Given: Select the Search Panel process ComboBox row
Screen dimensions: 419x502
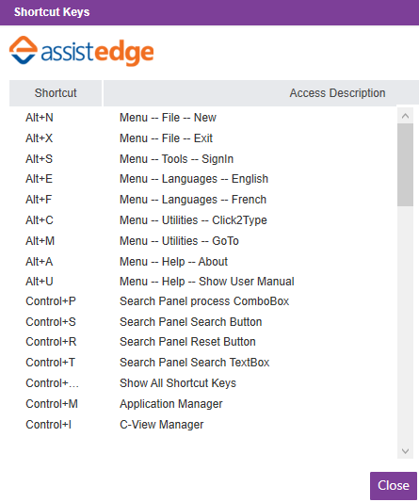Looking at the screenshot, I should coord(203,301).
